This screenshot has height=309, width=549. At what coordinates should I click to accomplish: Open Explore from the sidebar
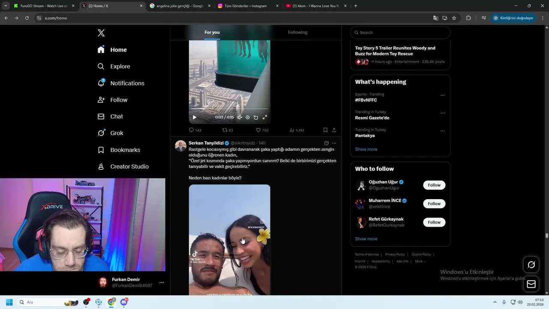114,67
